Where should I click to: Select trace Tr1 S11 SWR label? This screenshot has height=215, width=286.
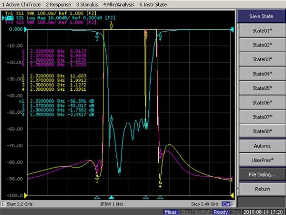click(x=51, y=13)
